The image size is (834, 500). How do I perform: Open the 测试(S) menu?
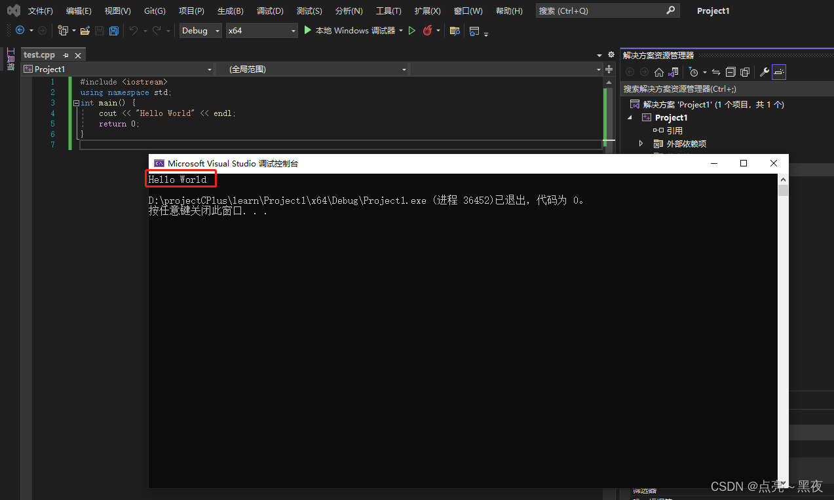[x=309, y=10]
